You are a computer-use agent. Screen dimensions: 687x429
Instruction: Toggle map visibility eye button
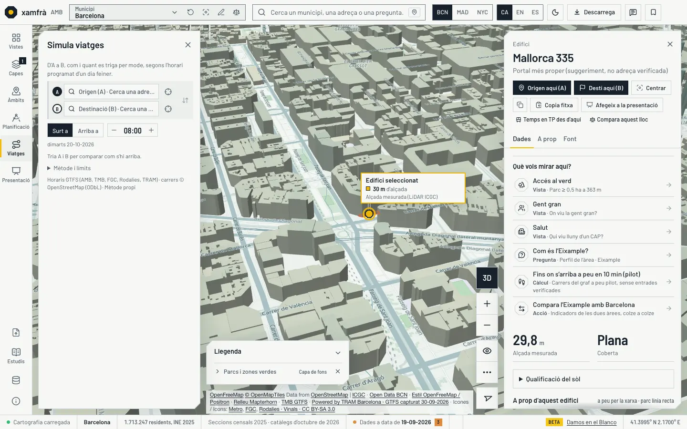487,351
